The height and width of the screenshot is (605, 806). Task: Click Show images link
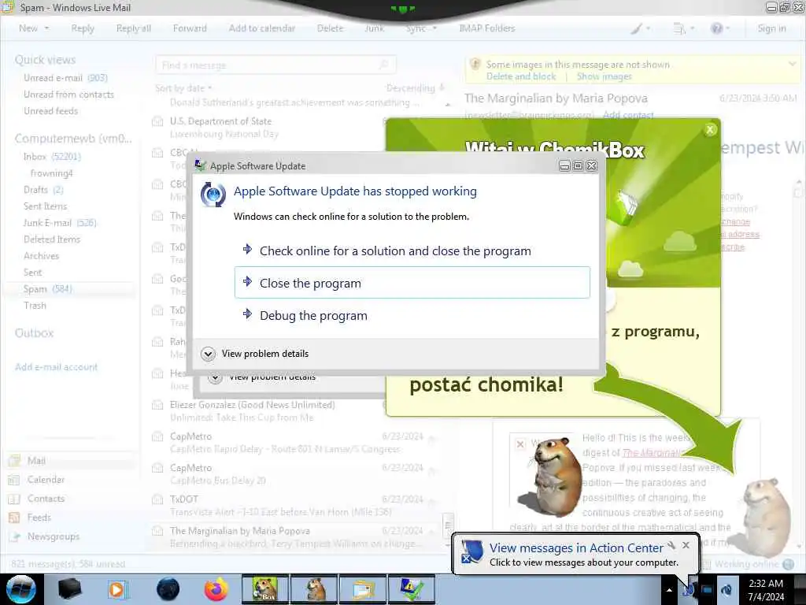604,76
